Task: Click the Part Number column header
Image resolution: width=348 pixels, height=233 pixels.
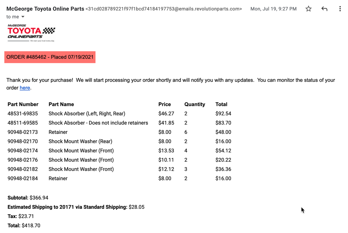Action: [x=23, y=104]
